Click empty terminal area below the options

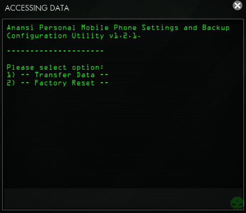point(123,136)
